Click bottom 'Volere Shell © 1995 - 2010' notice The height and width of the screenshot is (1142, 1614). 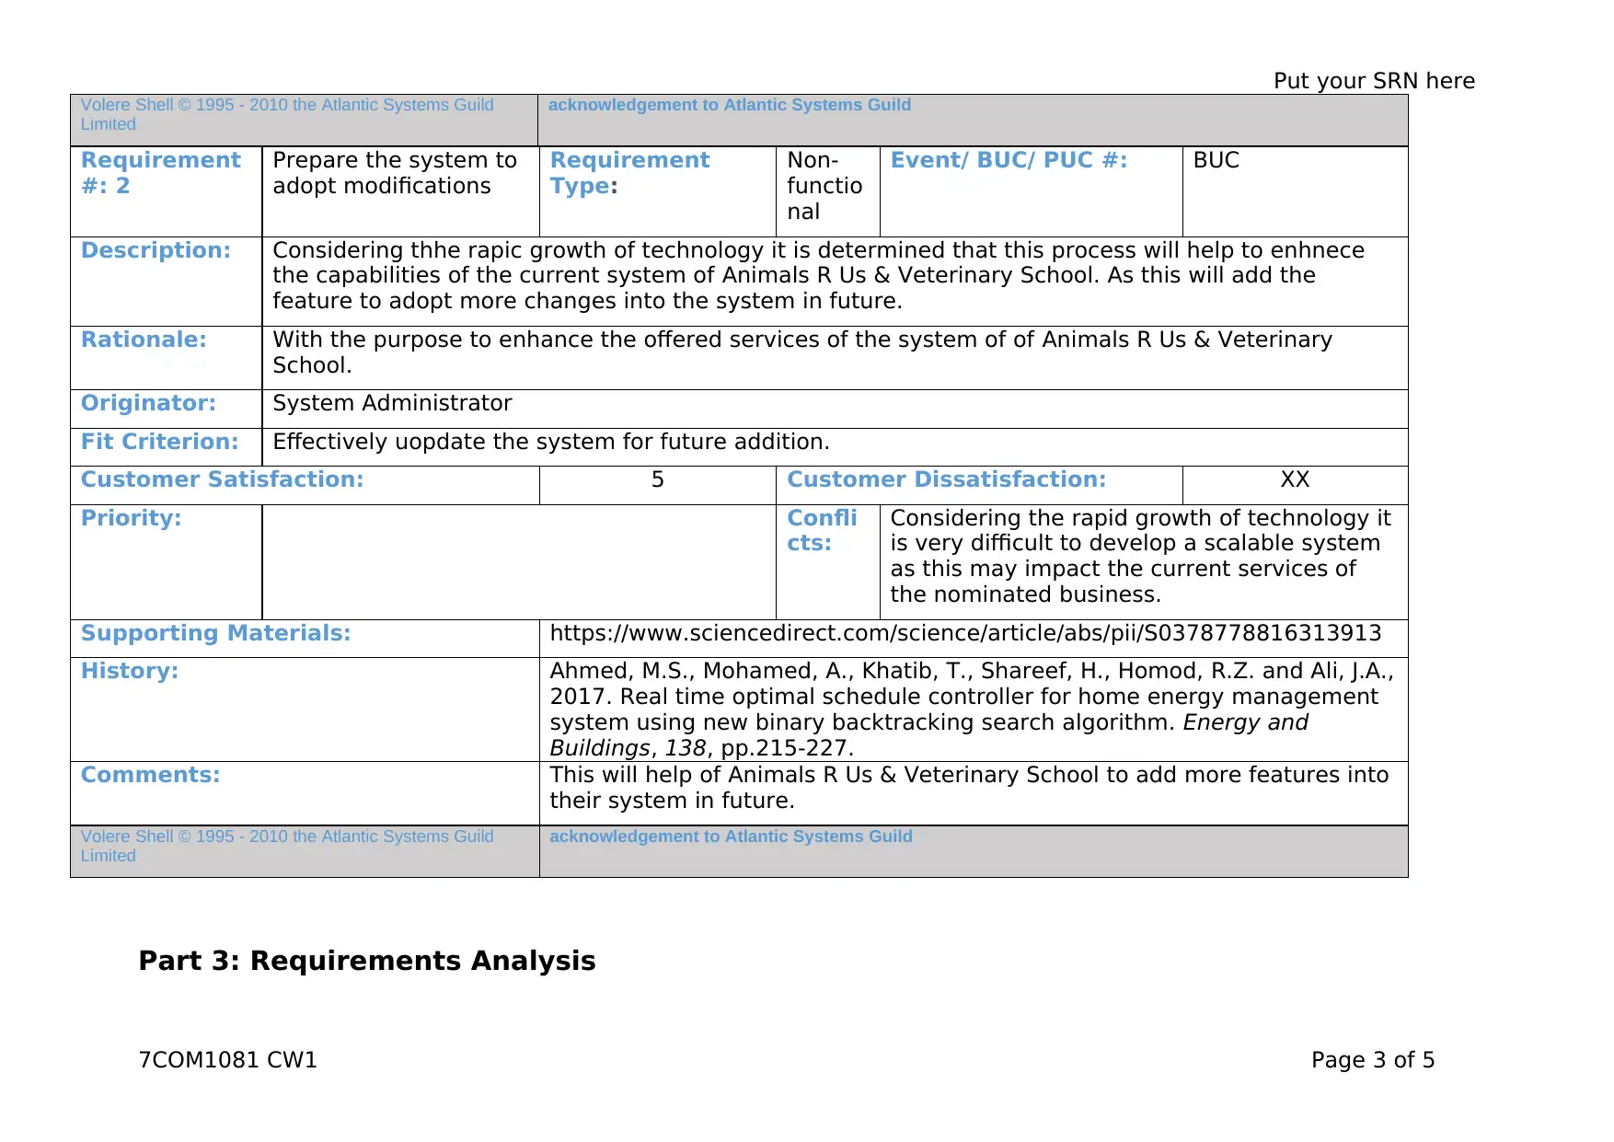click(x=287, y=846)
